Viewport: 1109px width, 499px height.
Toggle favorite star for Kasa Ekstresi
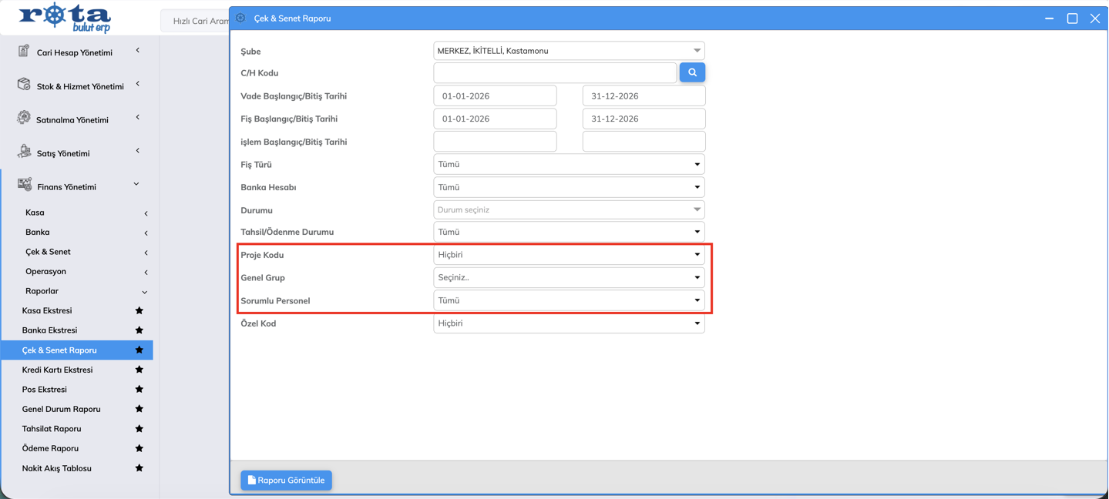point(139,310)
